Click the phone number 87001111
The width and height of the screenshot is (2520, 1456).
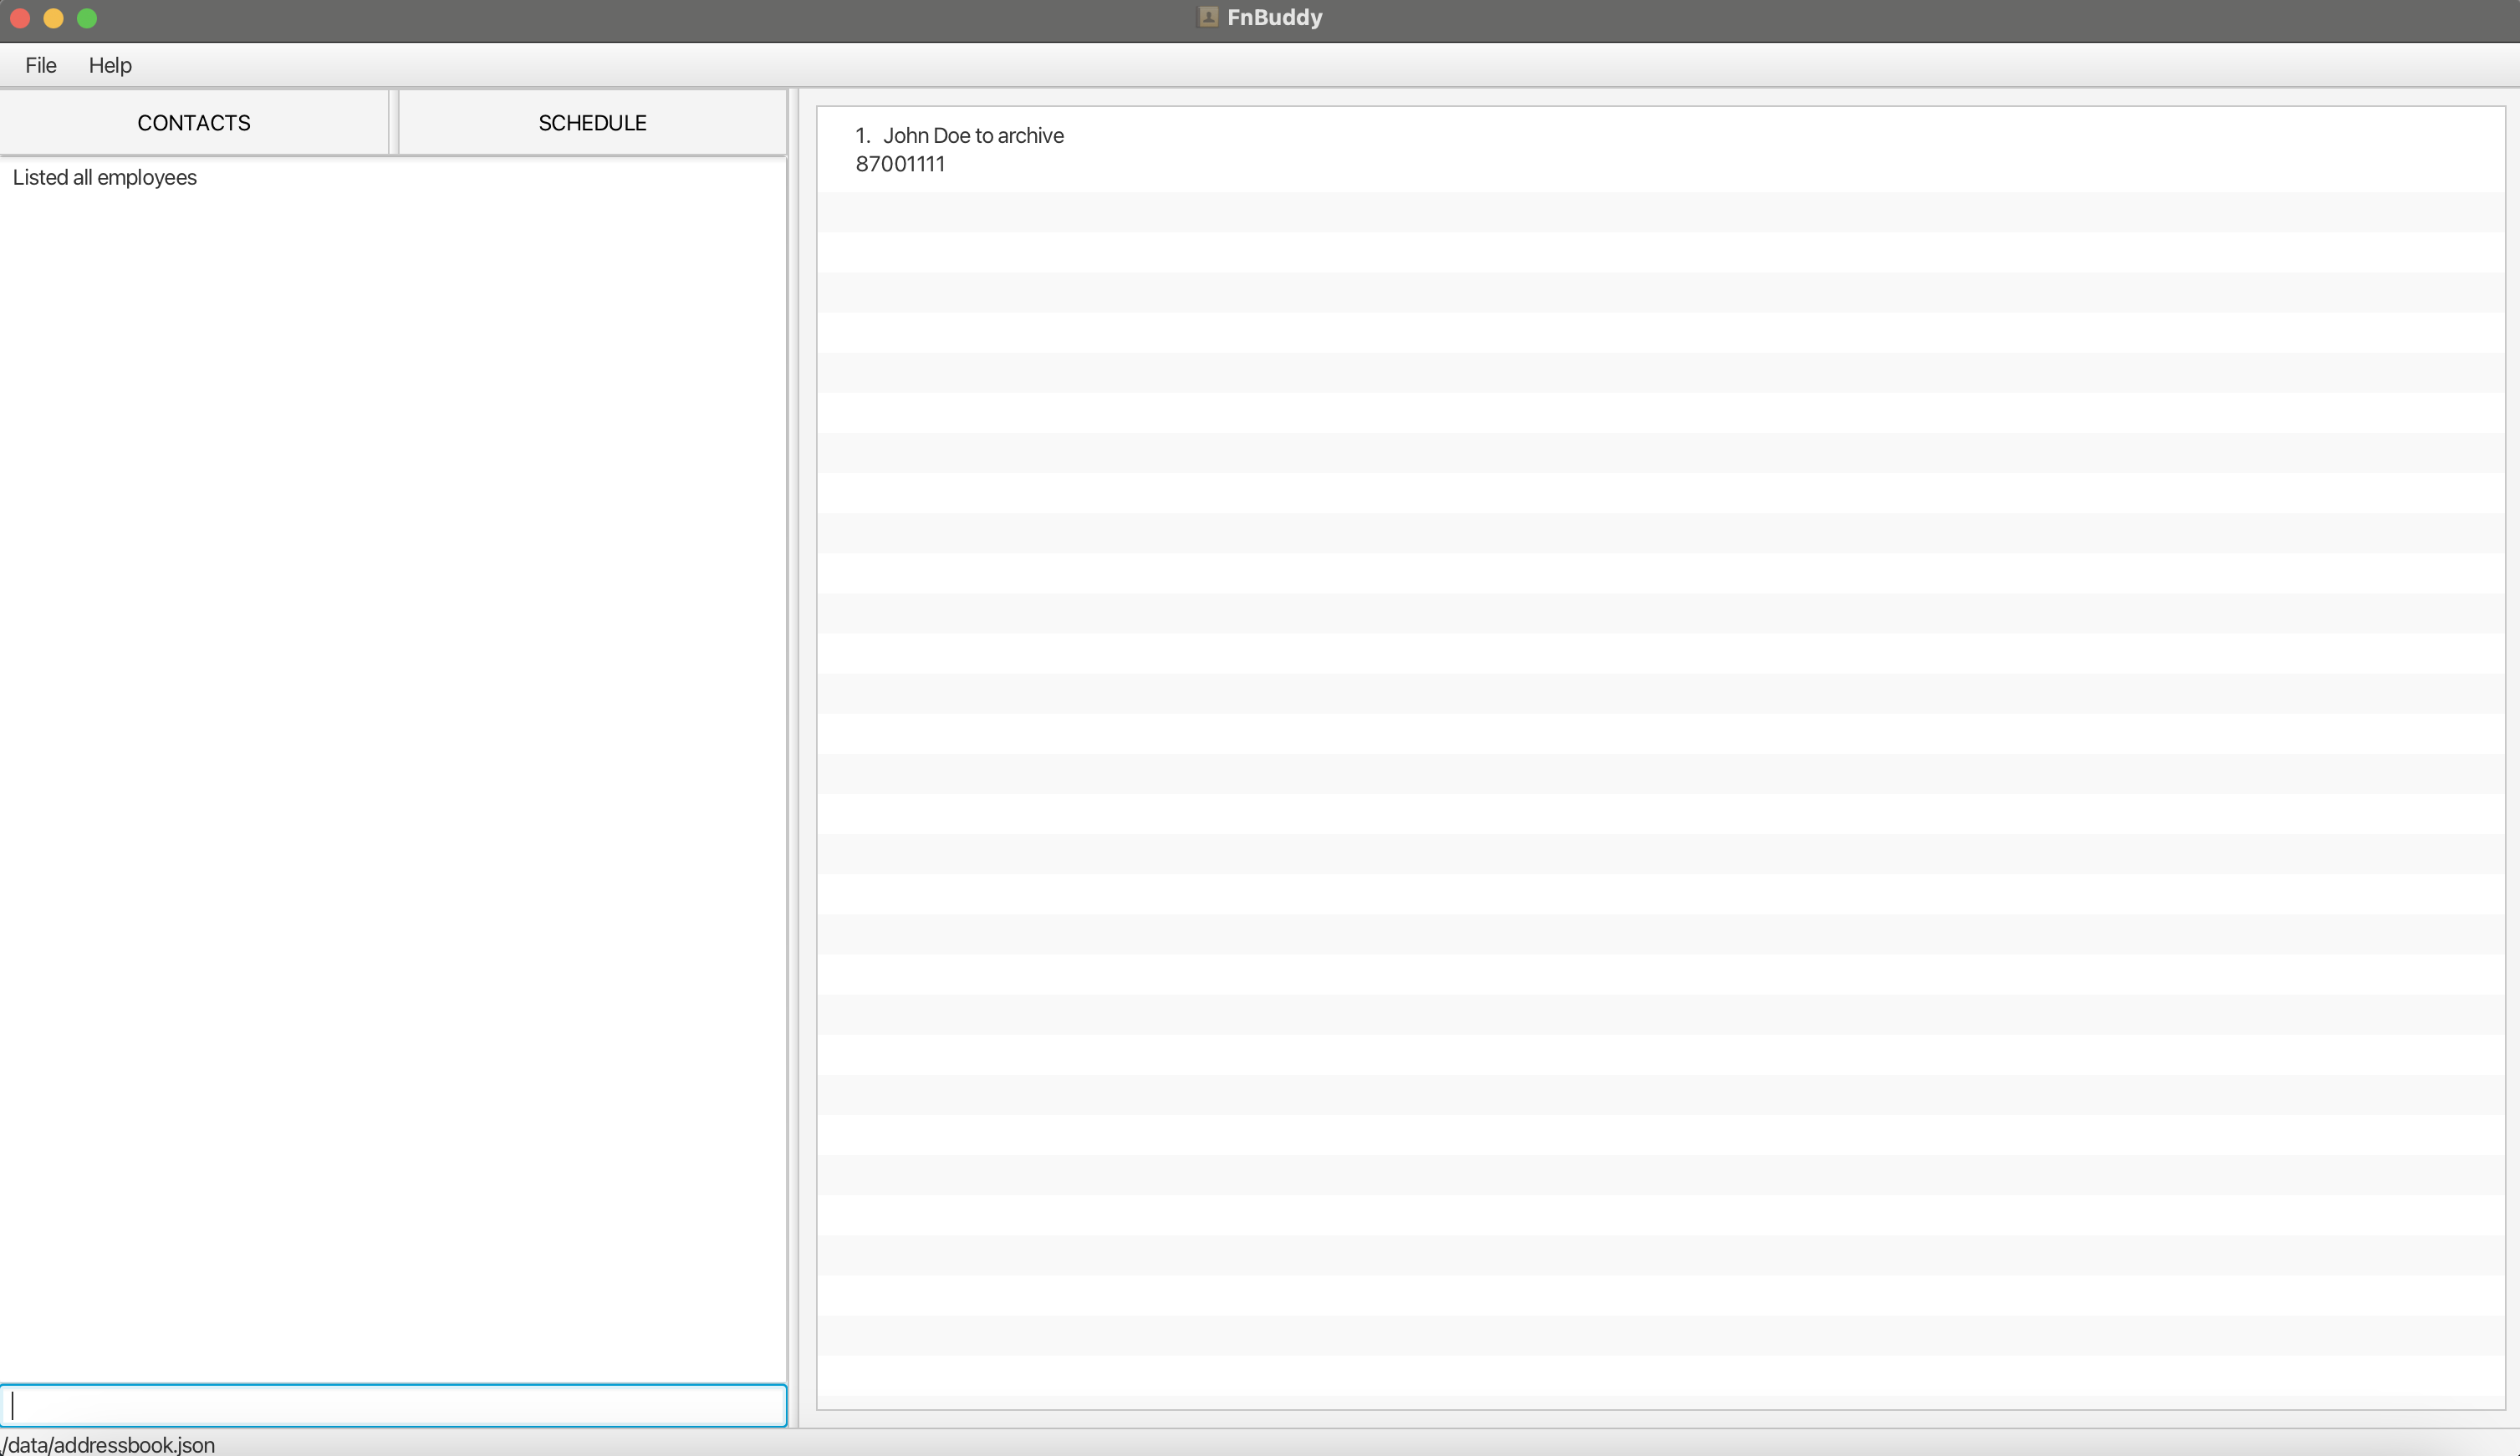[900, 164]
